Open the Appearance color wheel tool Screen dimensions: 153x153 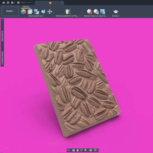pos(23,12)
